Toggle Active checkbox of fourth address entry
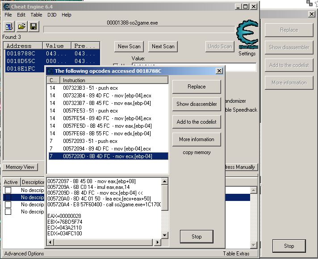 point(8,211)
